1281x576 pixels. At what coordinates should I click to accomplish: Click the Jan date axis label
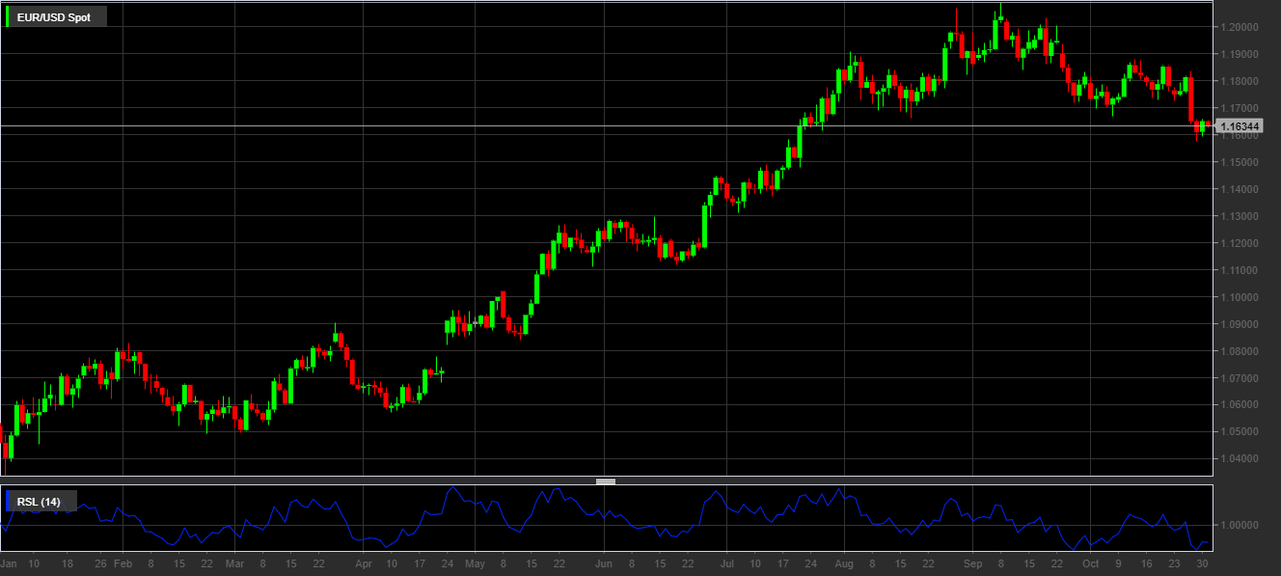(9, 562)
